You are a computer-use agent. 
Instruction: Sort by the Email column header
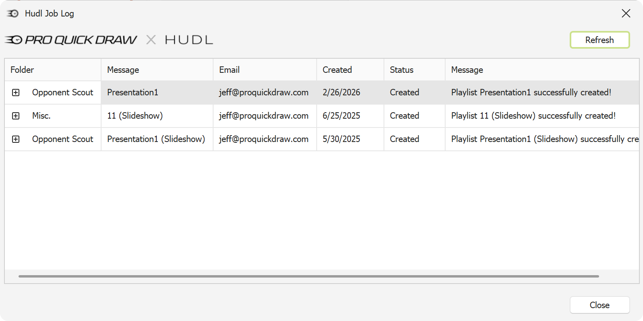tap(229, 70)
